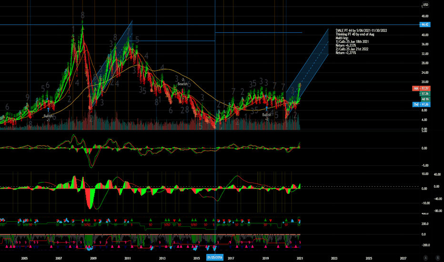Click the -5.00 value on MACD pane axis

(424, 165)
